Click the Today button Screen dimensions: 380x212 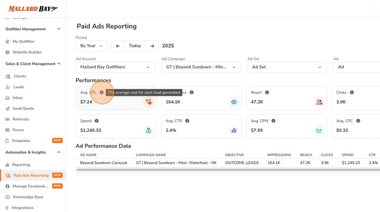(135, 46)
